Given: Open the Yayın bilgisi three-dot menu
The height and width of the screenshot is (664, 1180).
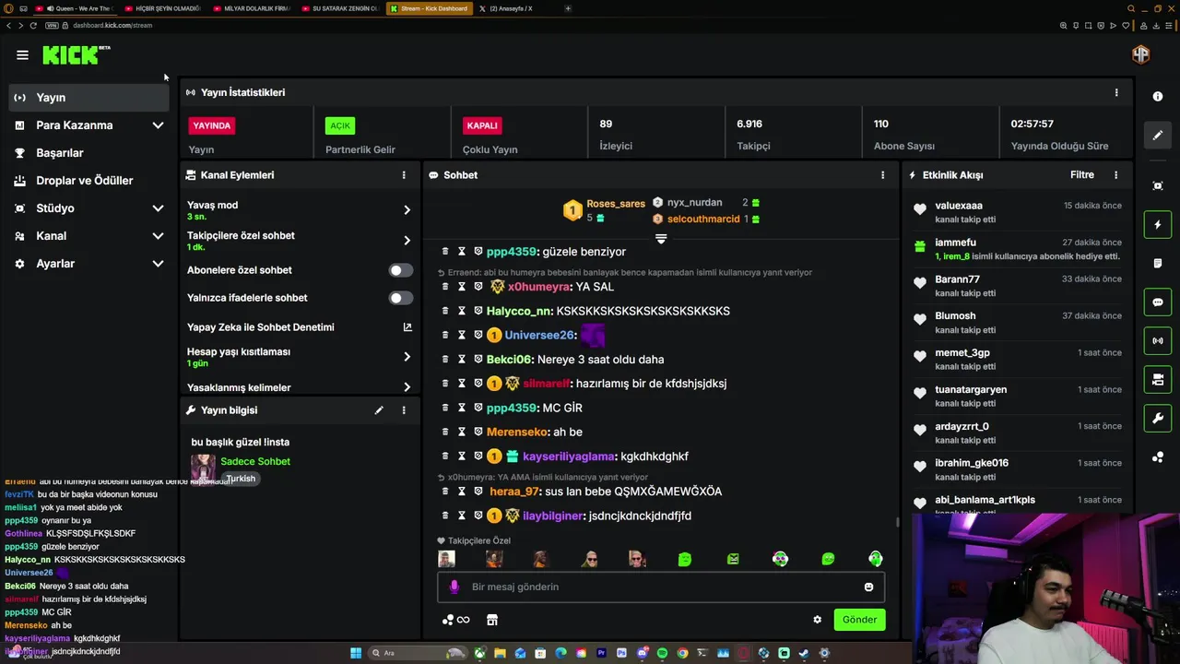Looking at the screenshot, I should point(403,410).
